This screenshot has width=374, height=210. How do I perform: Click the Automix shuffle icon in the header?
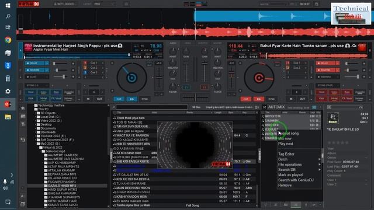(x=264, y=107)
